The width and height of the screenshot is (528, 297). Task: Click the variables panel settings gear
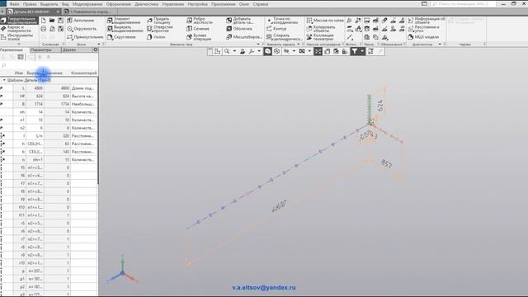(x=96, y=49)
